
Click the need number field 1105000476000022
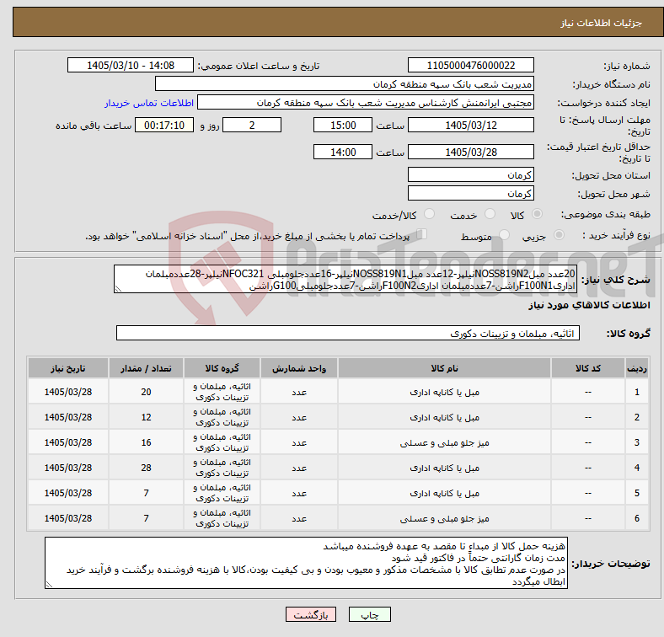471,65
